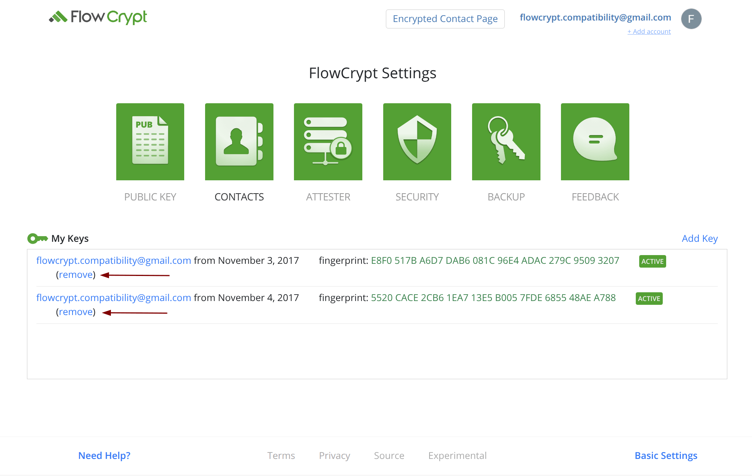The height and width of the screenshot is (476, 752).
Task: Click the fingerprint starting with E8F0 517B
Action: 495,260
